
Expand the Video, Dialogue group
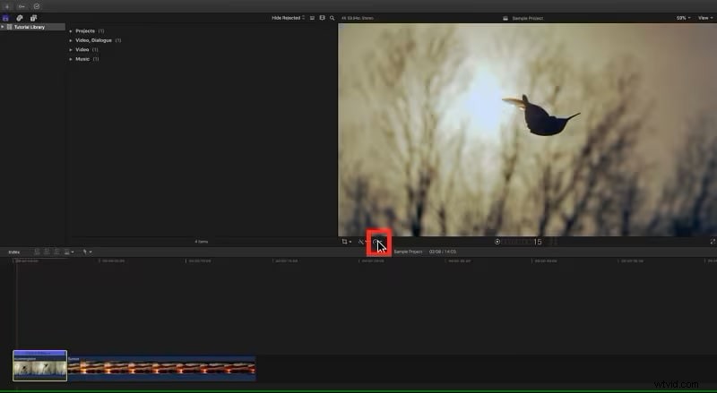[71, 40]
